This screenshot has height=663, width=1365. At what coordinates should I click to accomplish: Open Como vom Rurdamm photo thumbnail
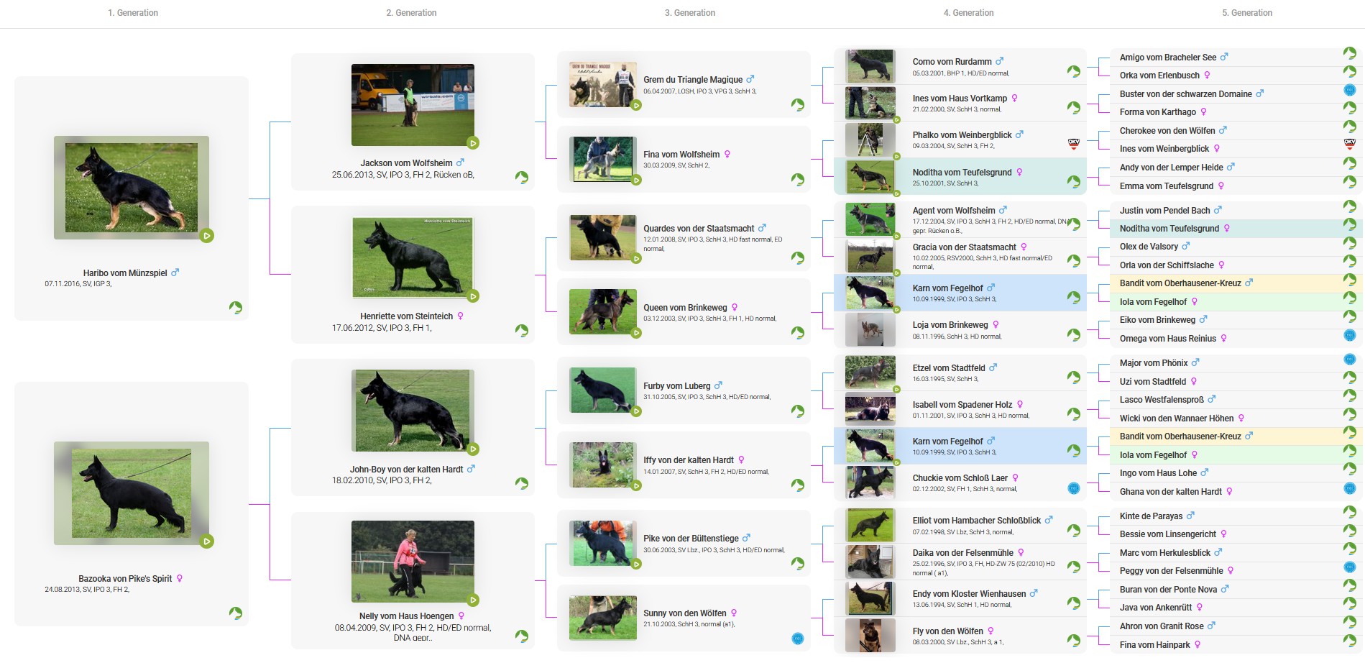tap(870, 66)
